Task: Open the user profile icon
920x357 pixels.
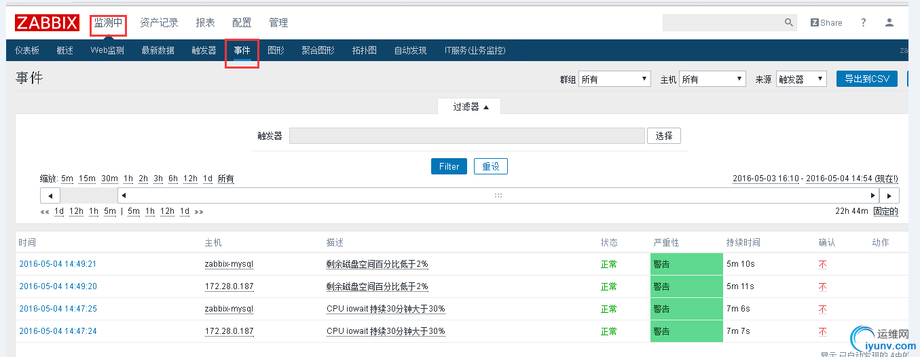Action: (889, 22)
